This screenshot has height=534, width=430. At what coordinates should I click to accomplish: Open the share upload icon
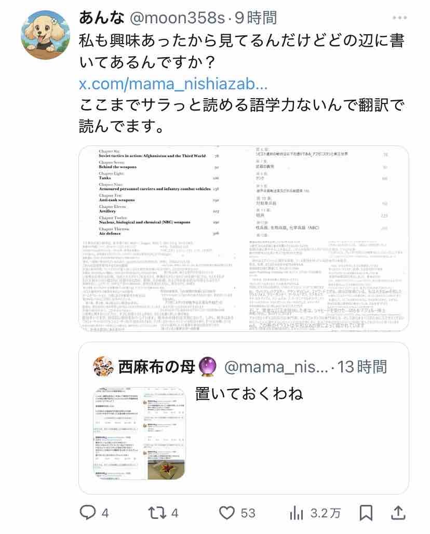(398, 513)
